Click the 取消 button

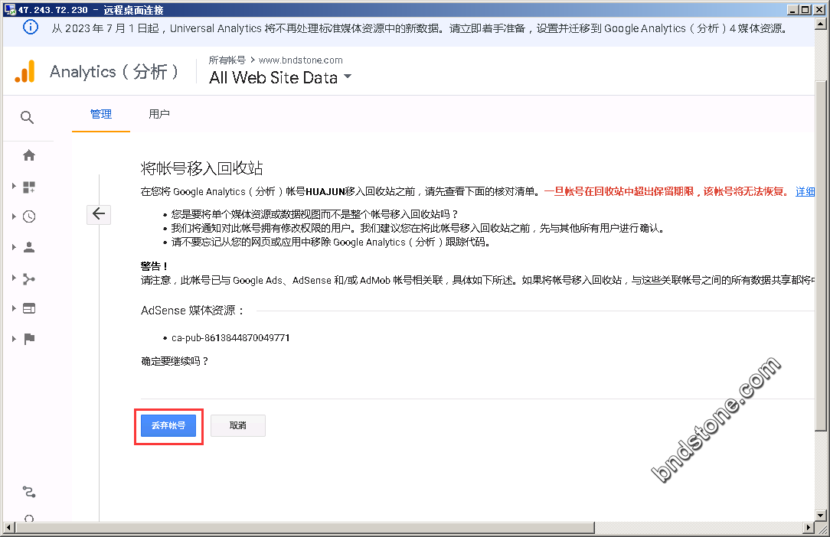(237, 425)
